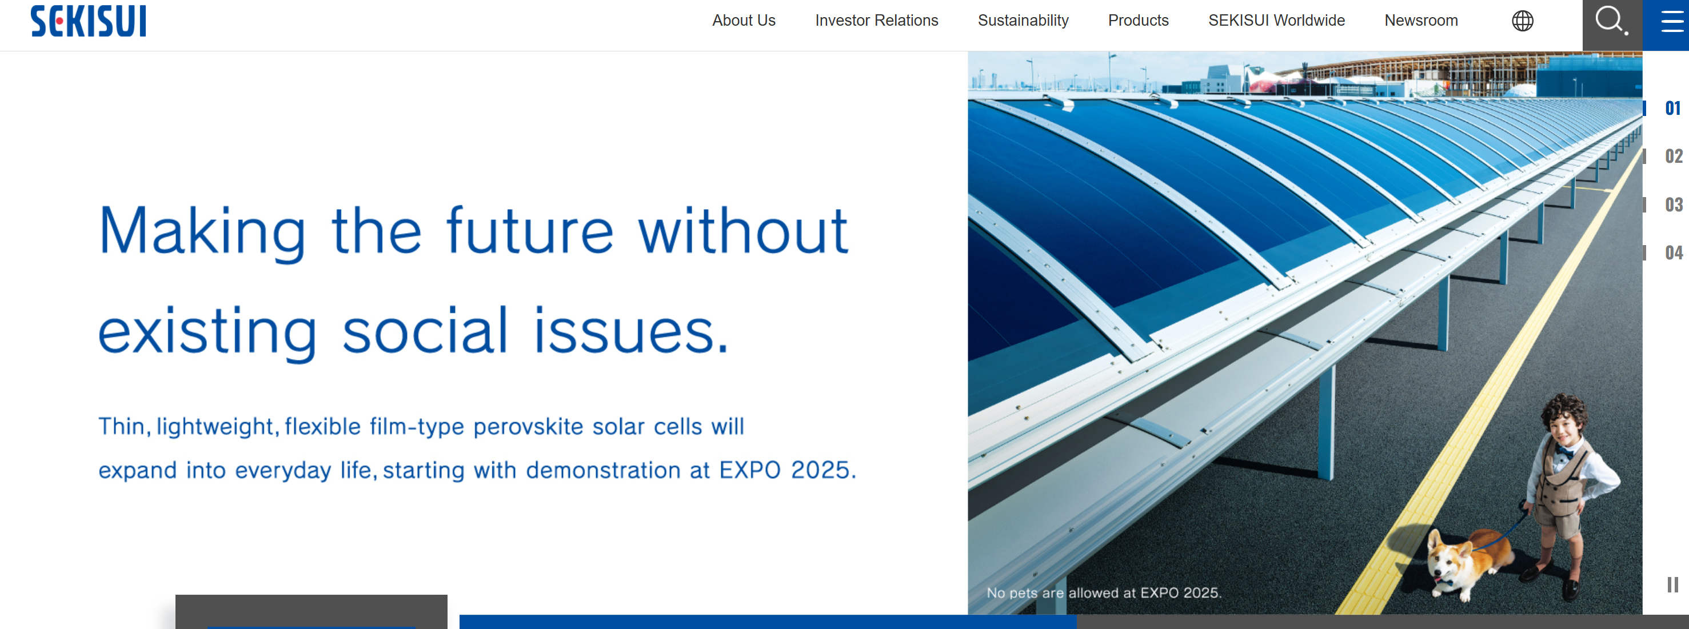The height and width of the screenshot is (629, 1689).
Task: Open the Products menu
Action: point(1138,21)
